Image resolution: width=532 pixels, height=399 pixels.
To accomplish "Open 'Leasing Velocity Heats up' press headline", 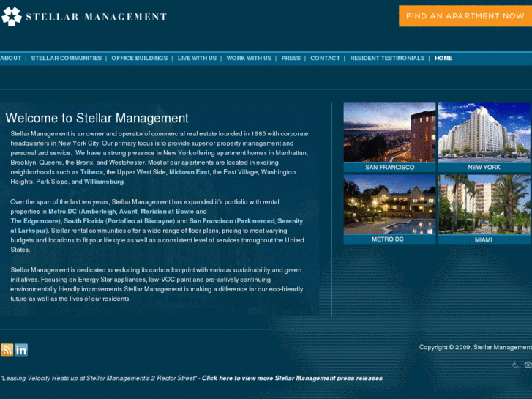I will [x=99, y=379].
